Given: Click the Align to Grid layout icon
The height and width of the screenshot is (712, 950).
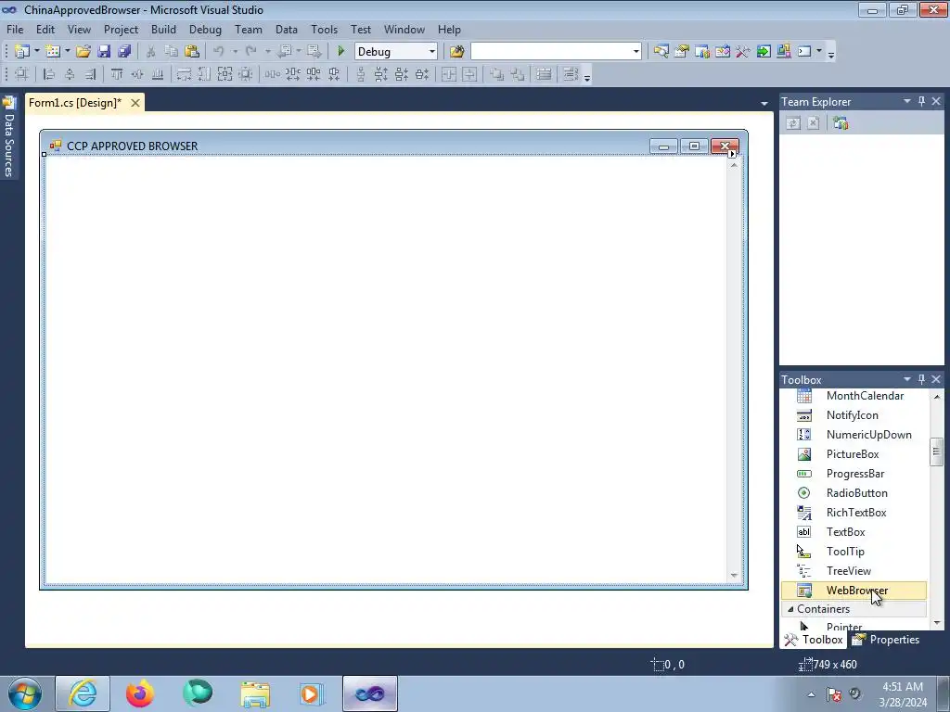Looking at the screenshot, I should (21, 74).
